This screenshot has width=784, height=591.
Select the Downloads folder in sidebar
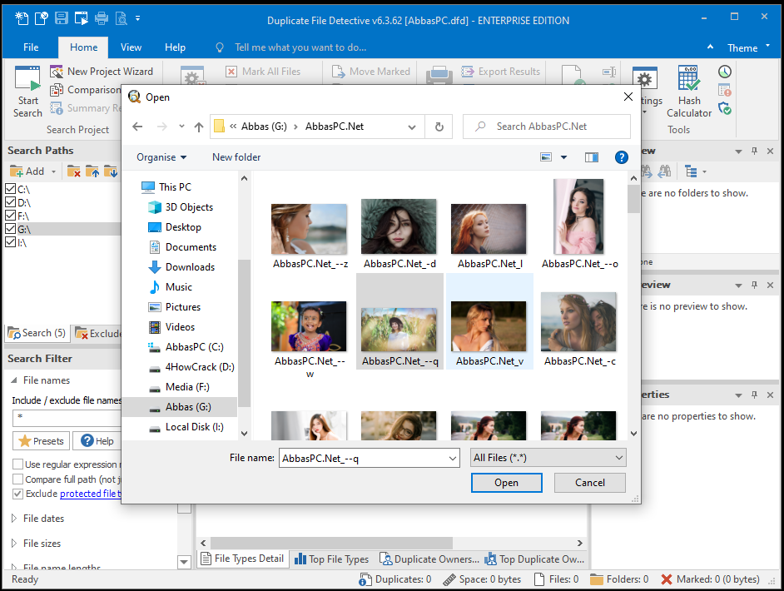[x=190, y=267]
